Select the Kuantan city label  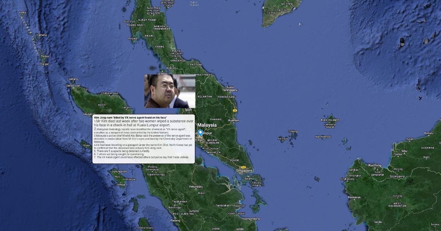point(234,120)
